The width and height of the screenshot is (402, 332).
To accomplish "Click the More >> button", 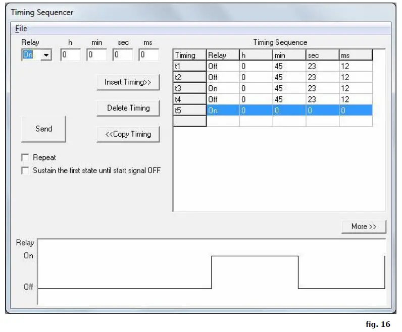I will (x=364, y=227).
